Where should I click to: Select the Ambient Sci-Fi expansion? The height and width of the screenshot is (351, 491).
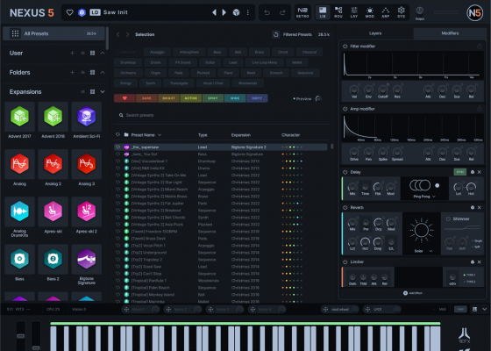click(x=87, y=117)
